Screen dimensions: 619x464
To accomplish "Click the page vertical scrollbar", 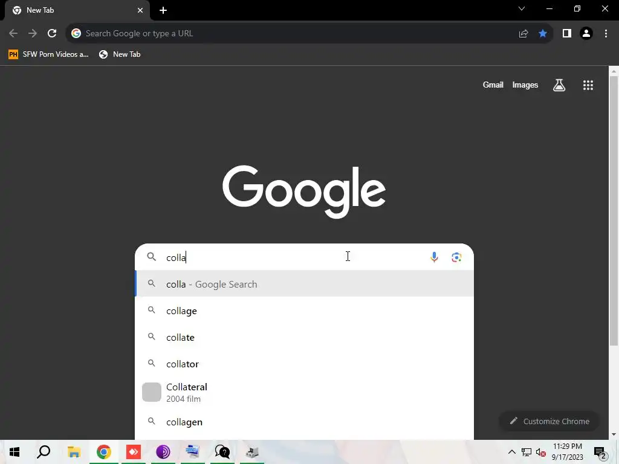I will tap(614, 211).
